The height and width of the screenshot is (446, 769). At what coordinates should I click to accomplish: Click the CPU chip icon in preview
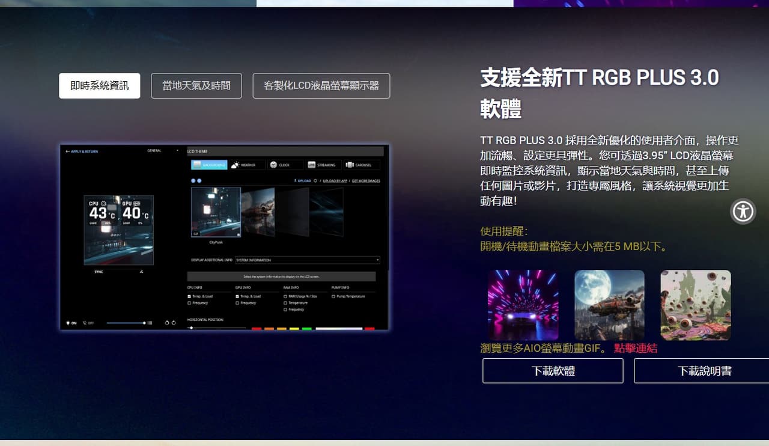click(103, 203)
